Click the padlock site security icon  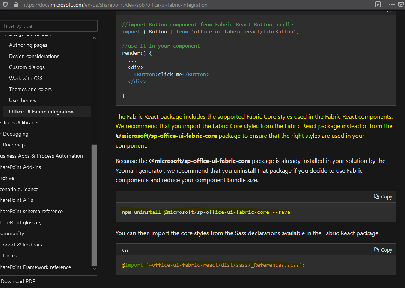[16, 4]
